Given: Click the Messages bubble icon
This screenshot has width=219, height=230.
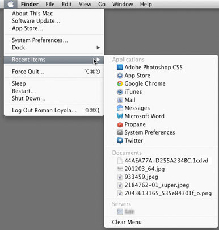Looking at the screenshot, I should click(x=120, y=108).
